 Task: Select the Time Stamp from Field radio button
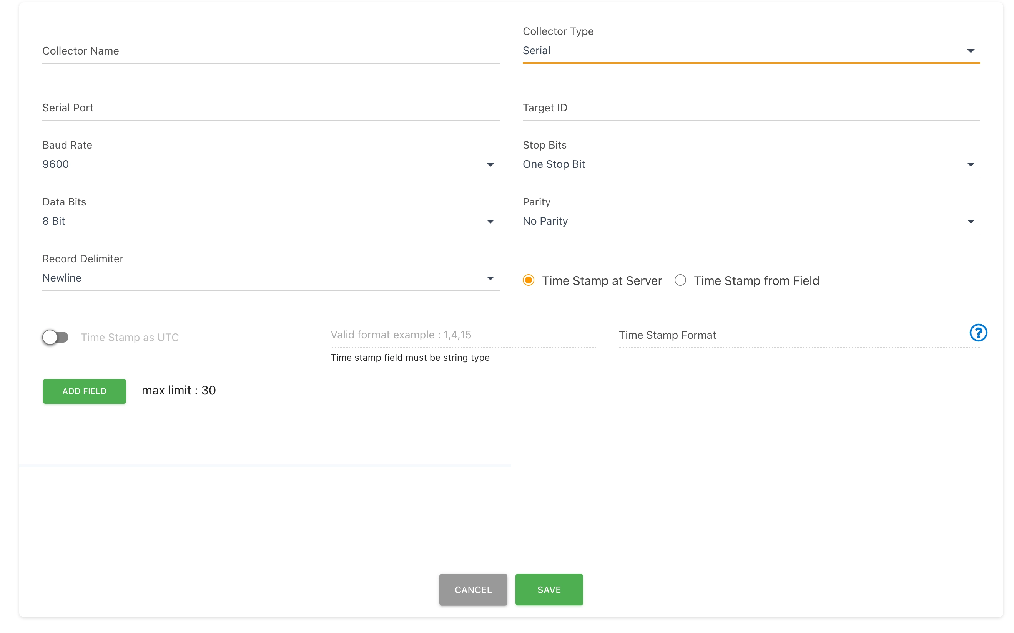[680, 280]
